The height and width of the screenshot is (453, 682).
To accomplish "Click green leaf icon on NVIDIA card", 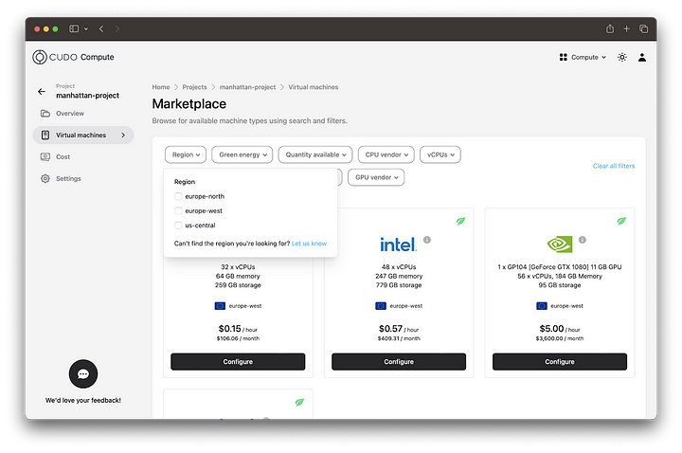I will click(x=621, y=221).
